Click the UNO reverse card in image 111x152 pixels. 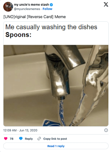51,123
